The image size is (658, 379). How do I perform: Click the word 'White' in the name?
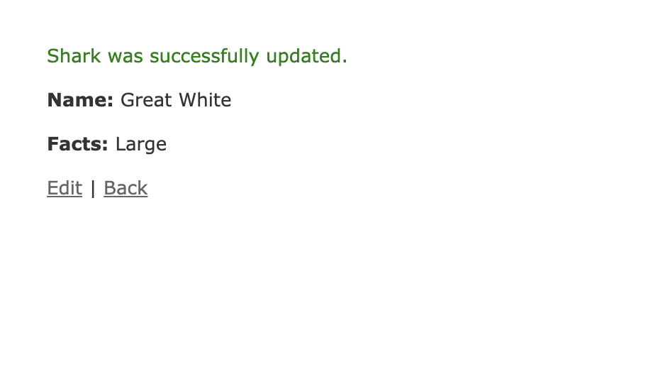pos(205,100)
